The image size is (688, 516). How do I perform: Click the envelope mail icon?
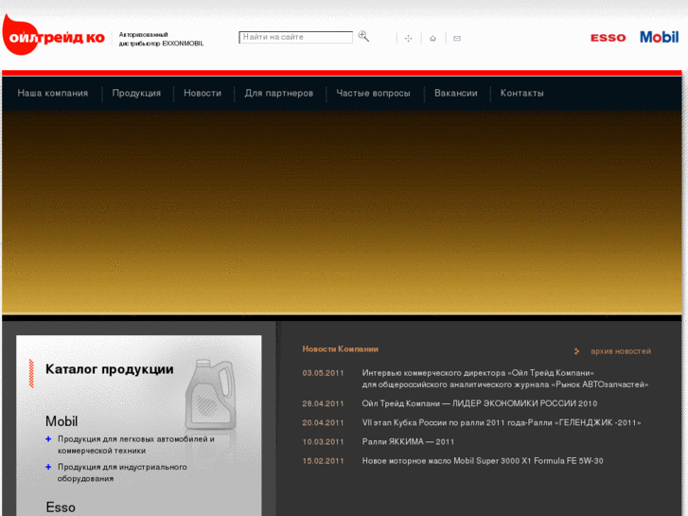[457, 39]
